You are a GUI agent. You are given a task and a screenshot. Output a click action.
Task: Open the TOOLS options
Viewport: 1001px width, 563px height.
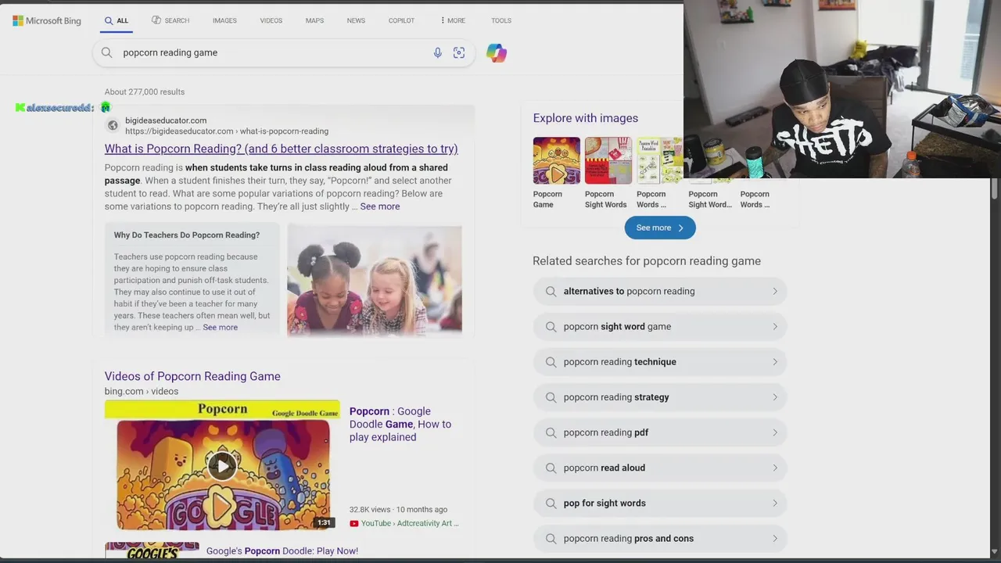(x=501, y=20)
